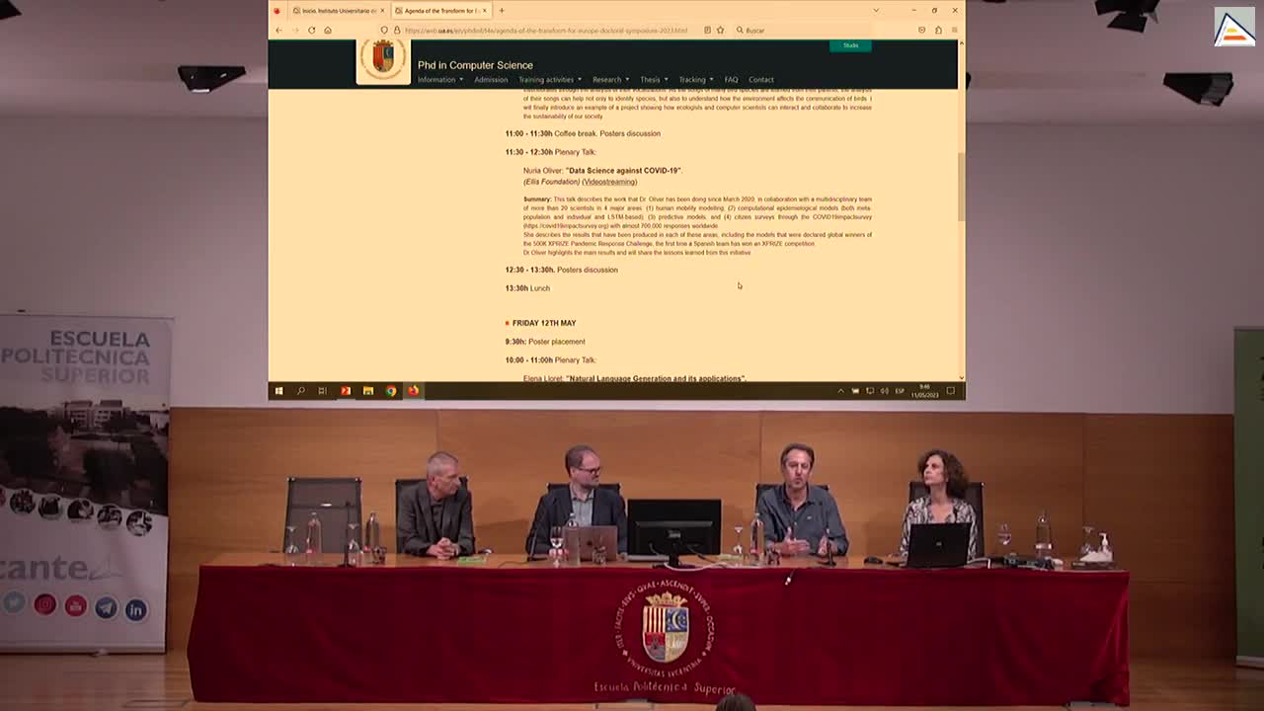Screen dimensions: 1264x711
Task: Open File Explorer from the taskbar
Action: [368, 391]
